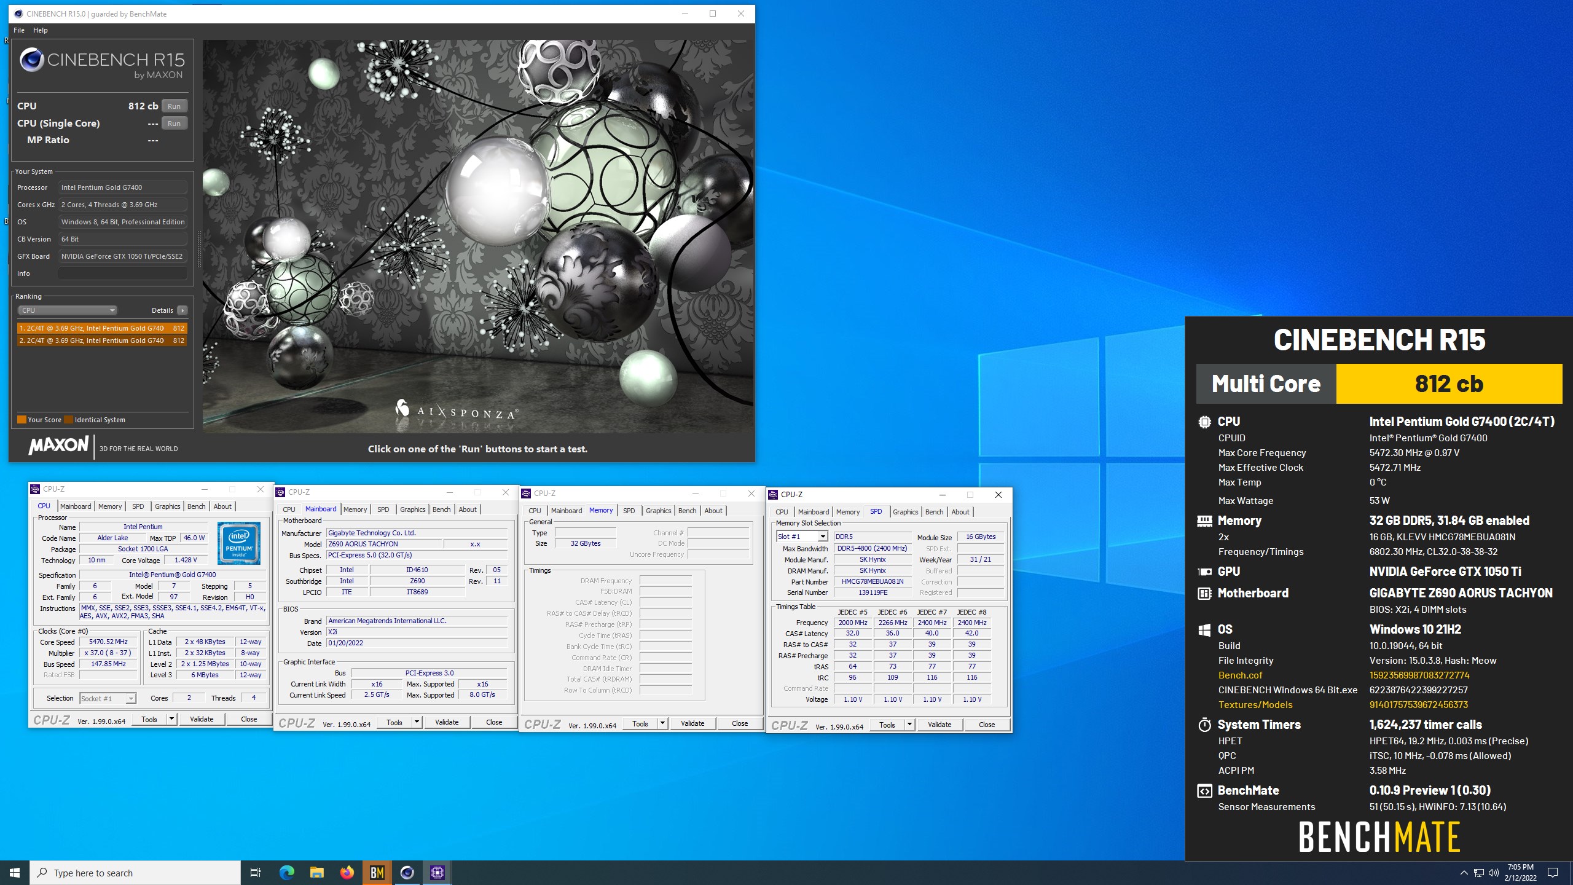Viewport: 1573px width, 885px height.
Task: Open Memory tab in SPD CPU-Z window
Action: (848, 512)
